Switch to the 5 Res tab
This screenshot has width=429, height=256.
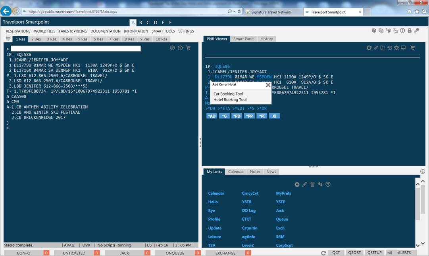(x=83, y=39)
